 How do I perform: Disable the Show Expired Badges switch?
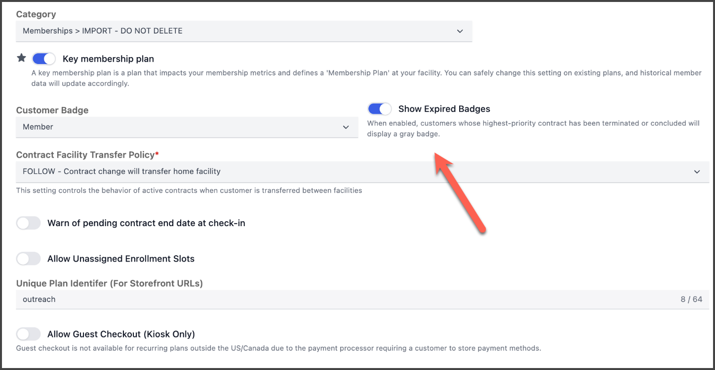[380, 109]
